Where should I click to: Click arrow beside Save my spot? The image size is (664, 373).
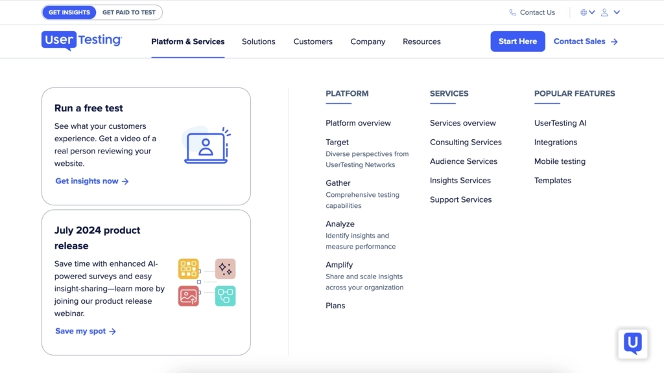coord(112,332)
